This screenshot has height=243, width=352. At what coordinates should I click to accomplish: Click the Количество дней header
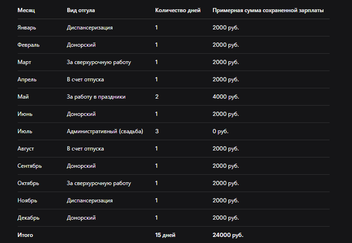[x=178, y=10]
